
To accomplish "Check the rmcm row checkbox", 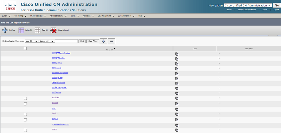I will click(x=25, y=130).
